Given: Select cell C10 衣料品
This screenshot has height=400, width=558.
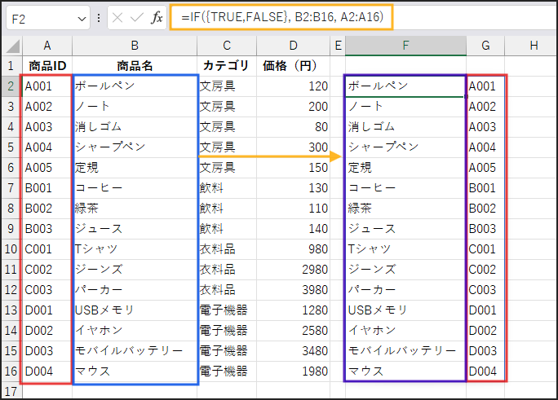Looking at the screenshot, I should click(x=227, y=249).
